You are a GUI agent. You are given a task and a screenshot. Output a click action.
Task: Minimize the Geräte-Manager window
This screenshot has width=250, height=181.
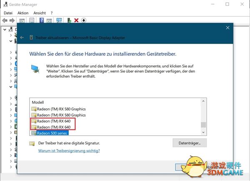coord(212,4)
